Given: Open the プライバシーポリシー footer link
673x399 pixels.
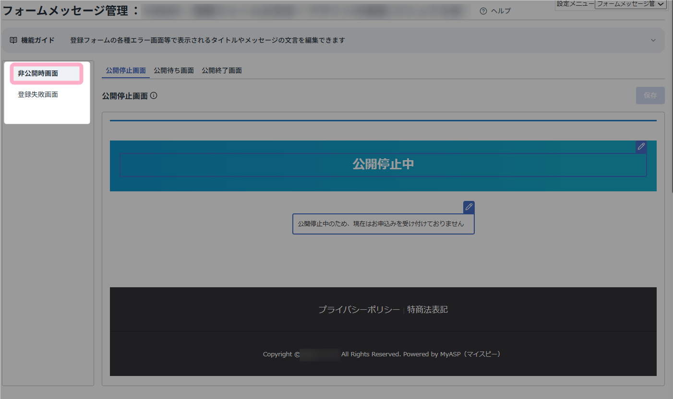Looking at the screenshot, I should tap(359, 310).
